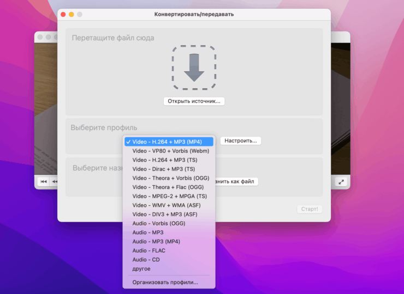Select Audio - MP3 (MP4) profile
Screen dimensions: 404x294
click(169, 241)
